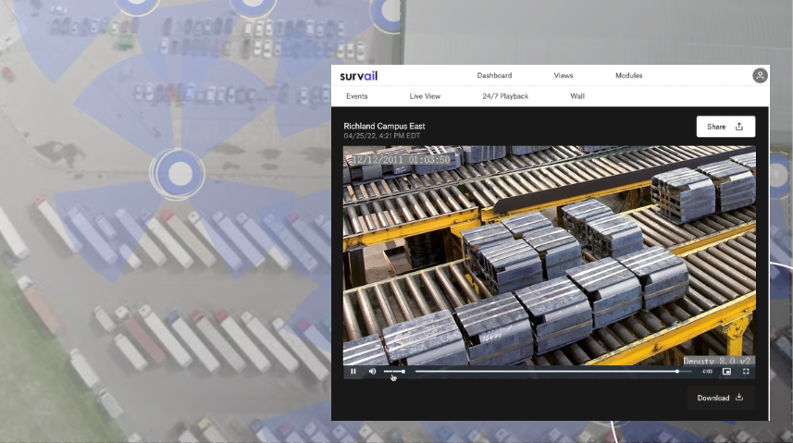
Task: Open the Wall tab
Action: [x=577, y=96]
